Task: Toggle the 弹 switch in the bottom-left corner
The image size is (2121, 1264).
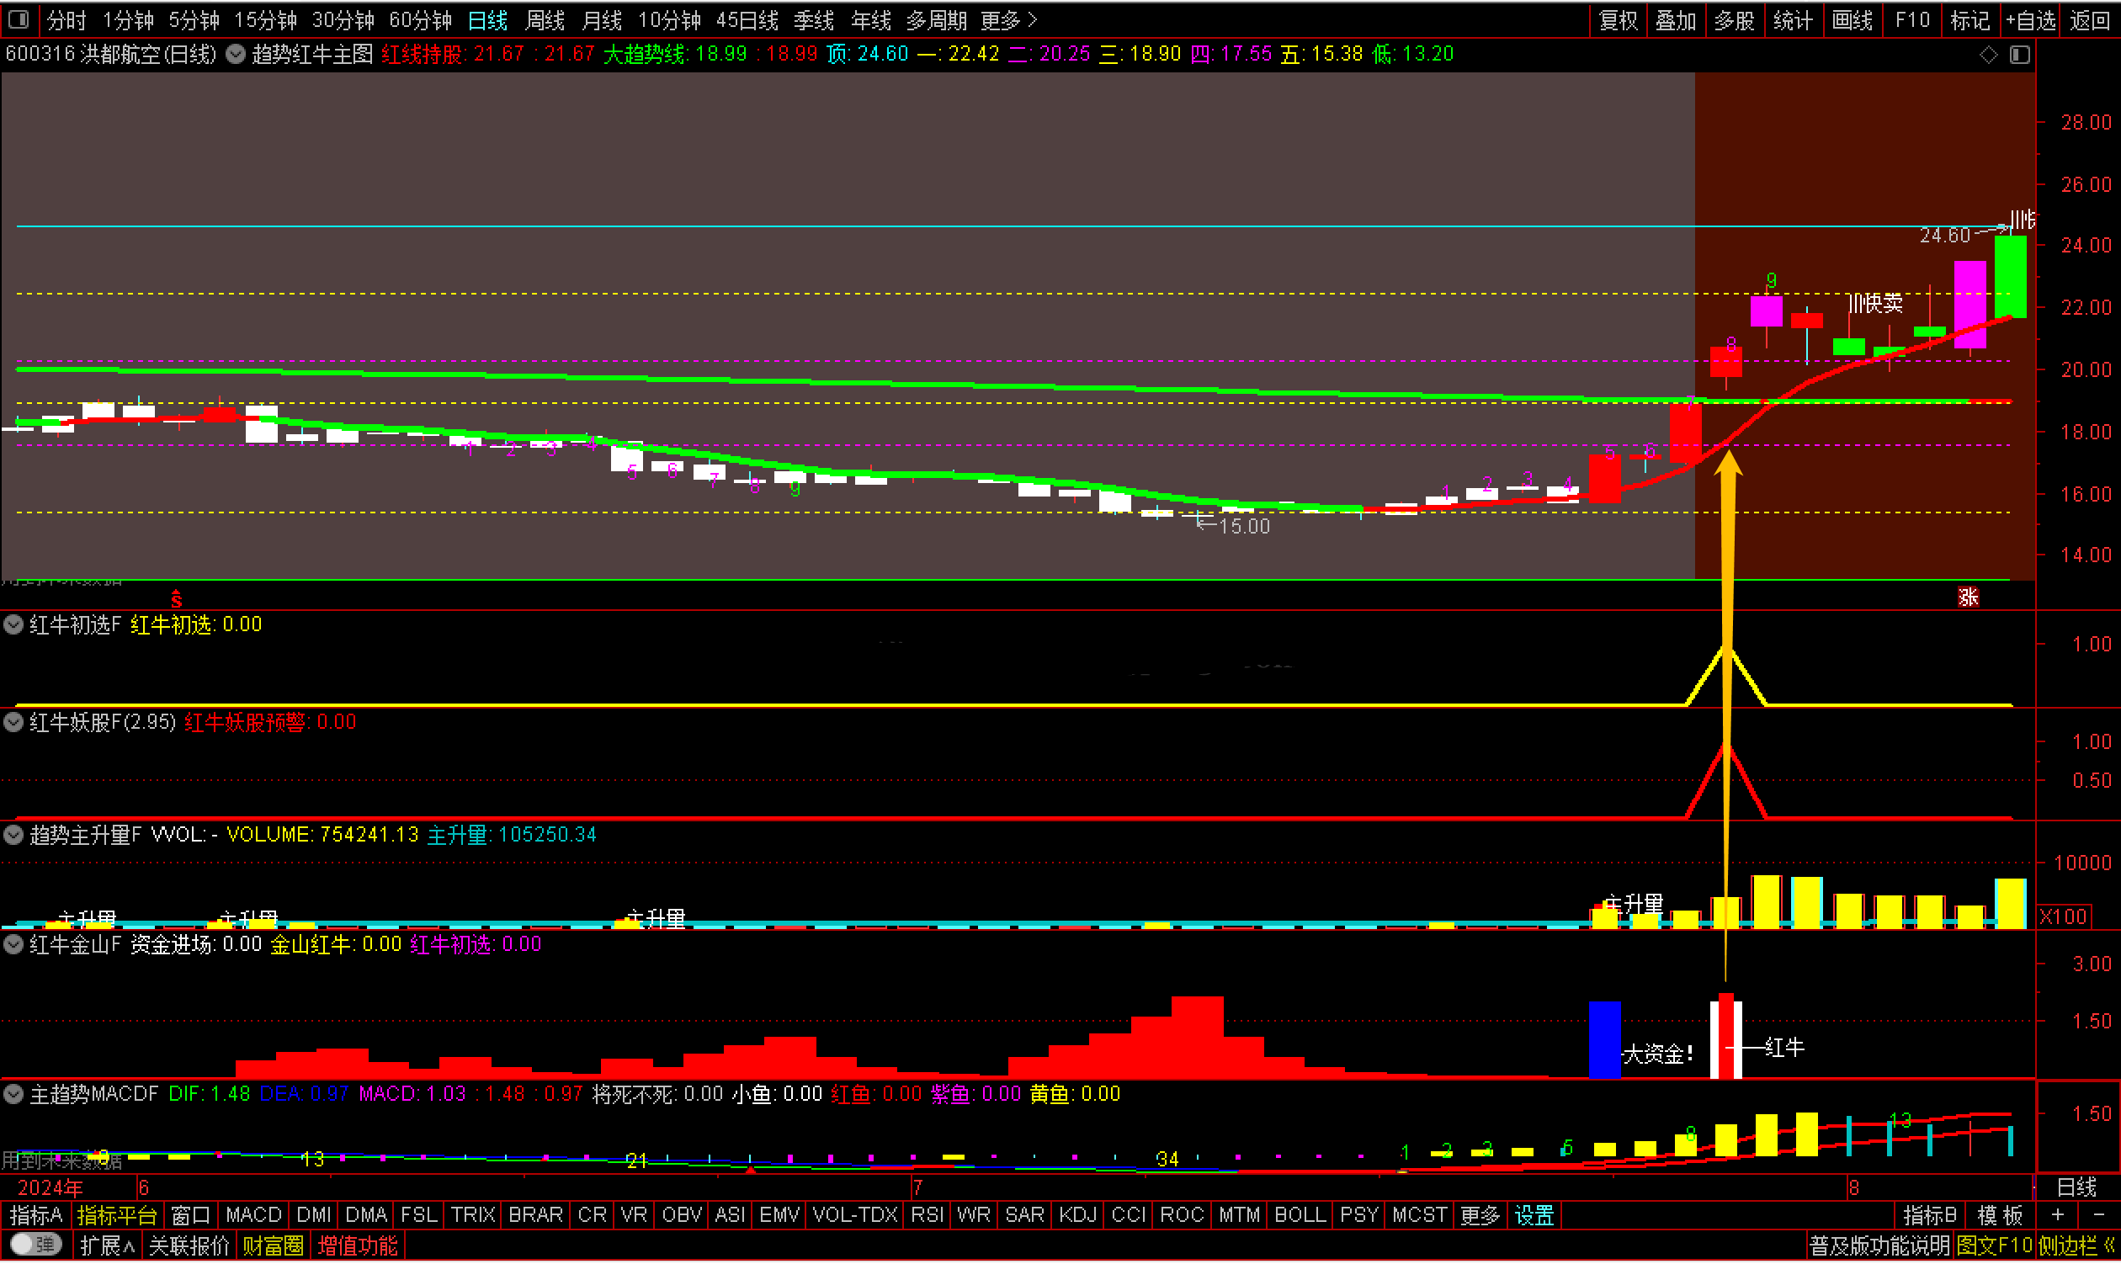Action: [36, 1245]
